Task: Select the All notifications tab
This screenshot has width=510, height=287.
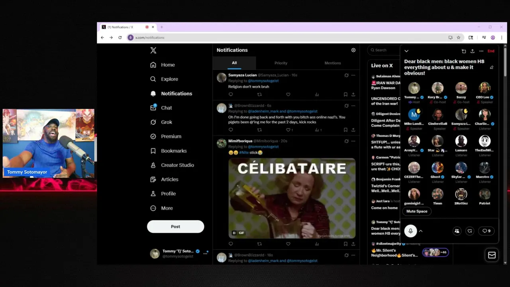Action: pos(234,63)
